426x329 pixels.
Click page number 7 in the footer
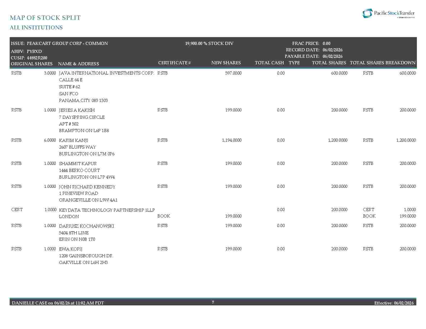(x=213, y=302)
